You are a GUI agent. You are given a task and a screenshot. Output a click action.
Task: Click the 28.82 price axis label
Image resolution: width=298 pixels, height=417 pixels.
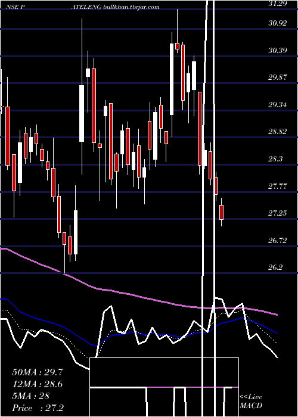pyautogui.click(x=278, y=132)
